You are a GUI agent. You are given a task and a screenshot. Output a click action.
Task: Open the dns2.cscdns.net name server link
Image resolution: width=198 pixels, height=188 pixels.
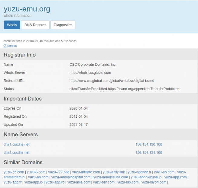tap(16, 153)
